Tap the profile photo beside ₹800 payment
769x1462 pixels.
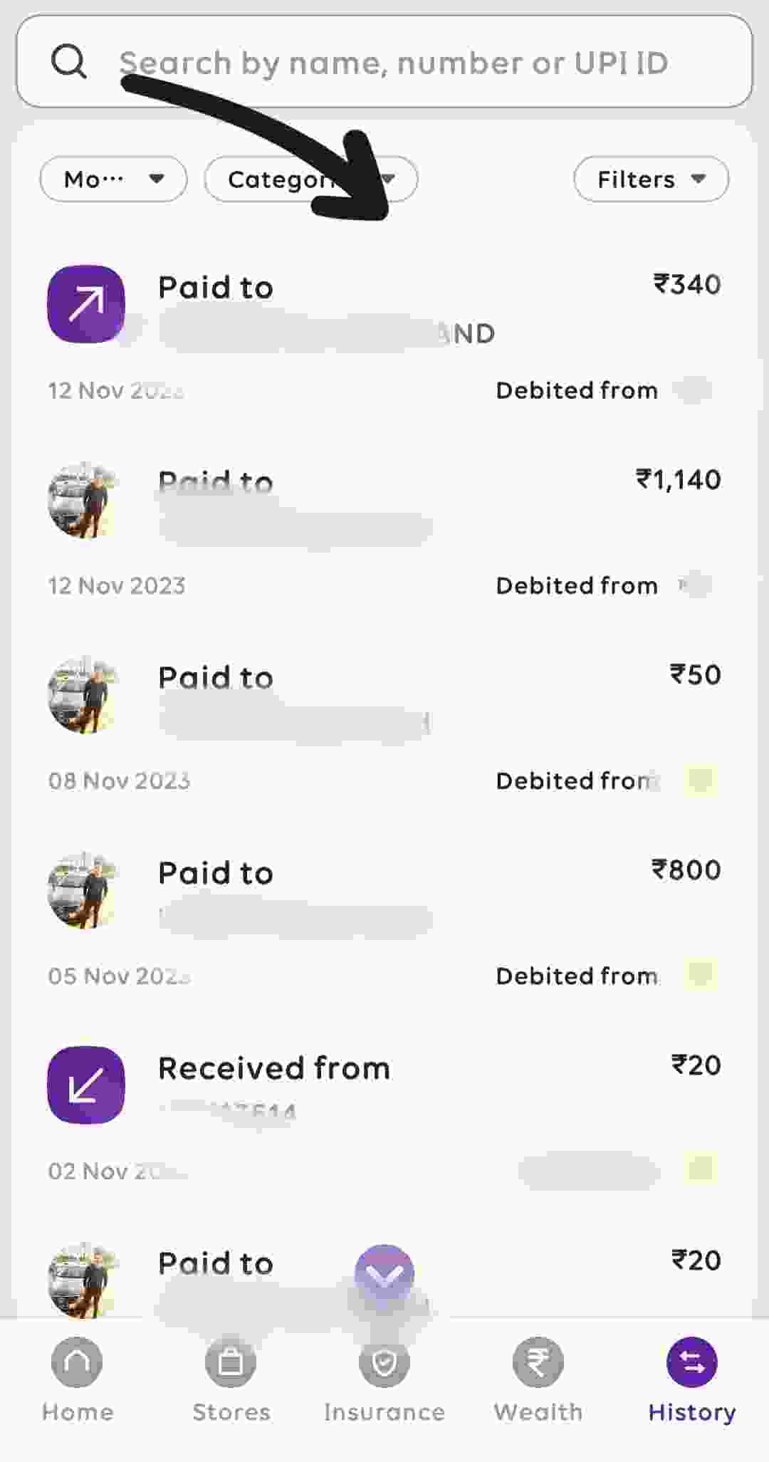[83, 891]
